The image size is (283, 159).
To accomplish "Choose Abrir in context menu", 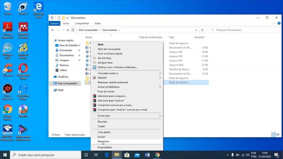I will point(127,44).
